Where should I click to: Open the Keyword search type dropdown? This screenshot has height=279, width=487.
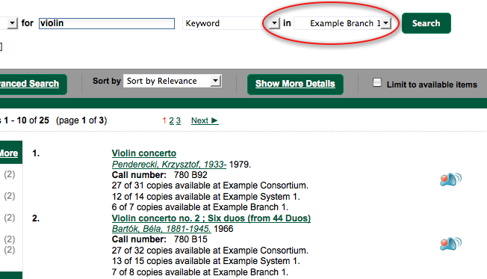pos(231,23)
